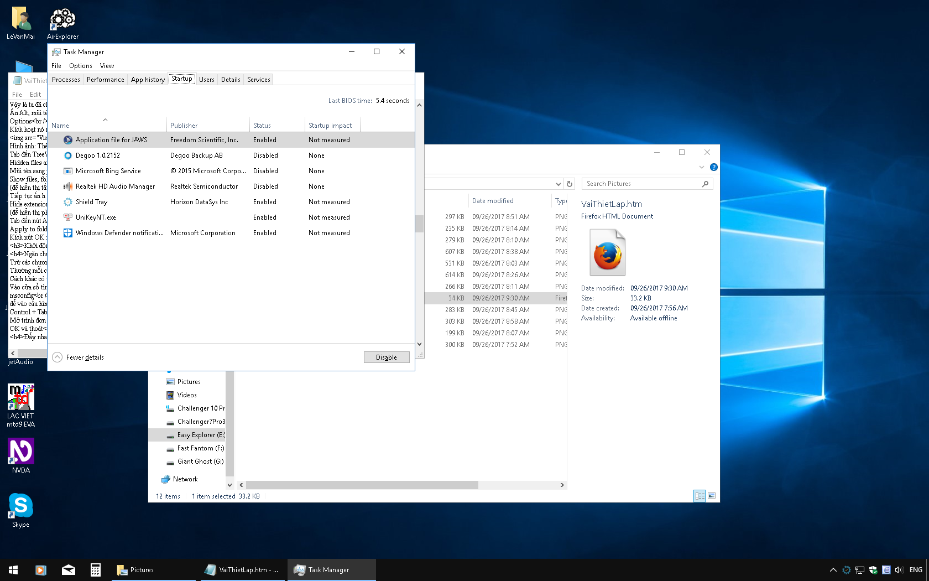Screen dimensions: 929x581
Task: Expand the Explorer ribbon chevron
Action: tap(702, 167)
